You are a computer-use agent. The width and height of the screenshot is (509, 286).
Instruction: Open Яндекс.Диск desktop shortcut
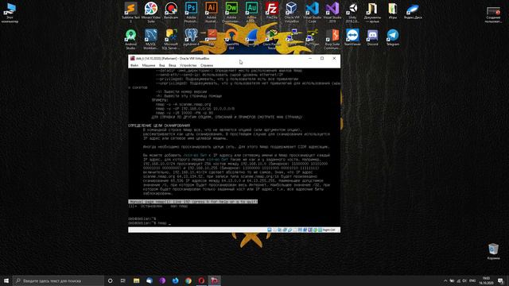point(413,10)
